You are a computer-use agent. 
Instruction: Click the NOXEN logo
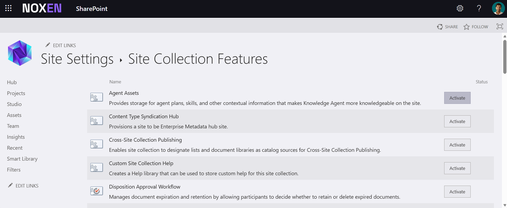coord(42,8)
